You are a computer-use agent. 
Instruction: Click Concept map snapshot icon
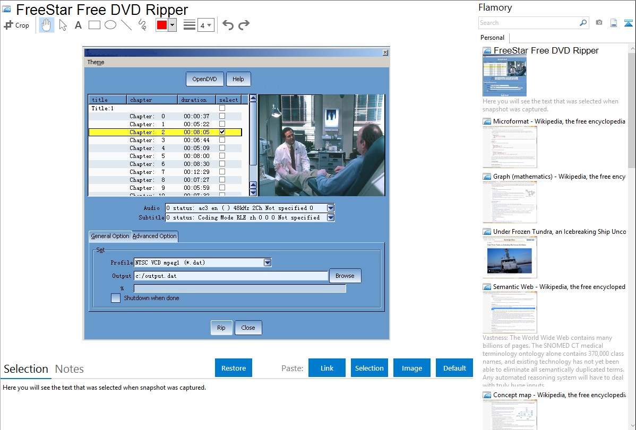(x=487, y=395)
